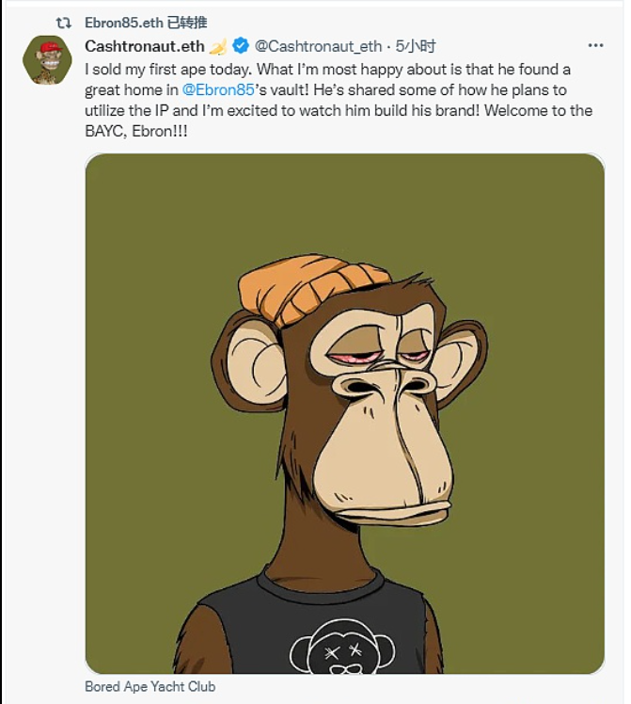Click the Bored Ape Yacht Club caption
The image size is (631, 704).
point(149,687)
